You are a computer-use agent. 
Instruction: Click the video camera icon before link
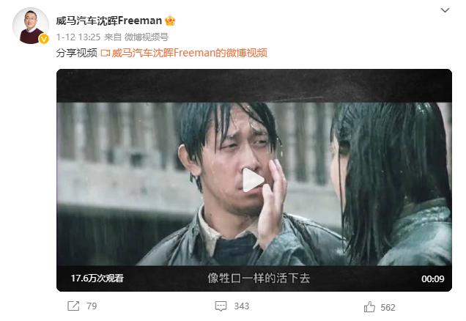coord(106,53)
